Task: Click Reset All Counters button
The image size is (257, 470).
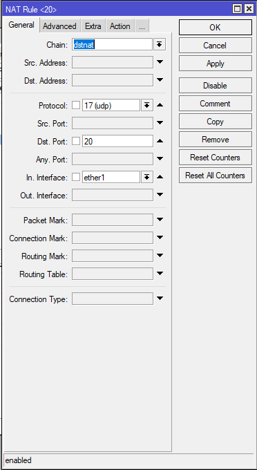Action: point(216,176)
